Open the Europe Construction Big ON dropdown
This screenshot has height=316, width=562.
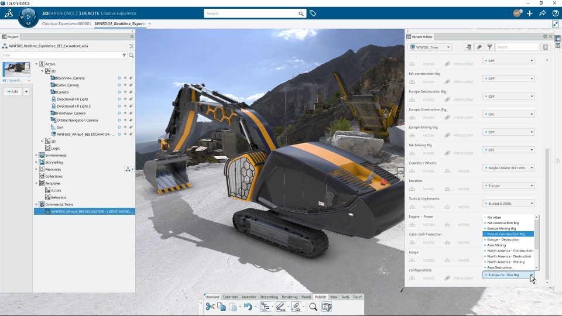[509, 114]
